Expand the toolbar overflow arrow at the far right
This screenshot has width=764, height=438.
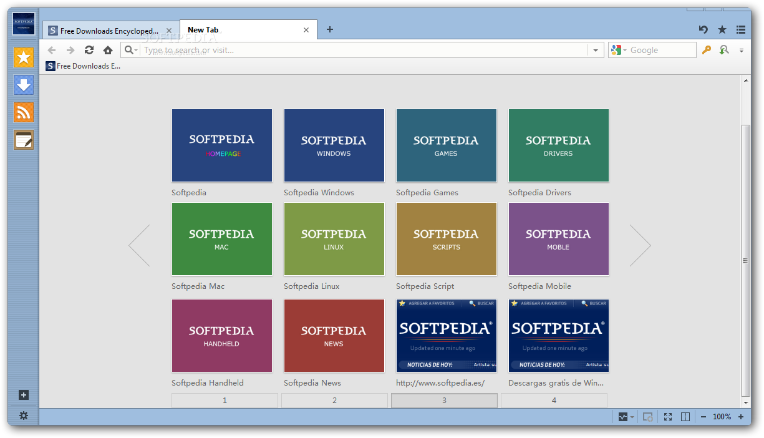742,51
